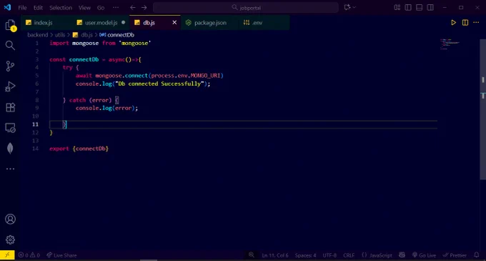Go back with the left arrow
486x261 pixels.
[133, 7]
